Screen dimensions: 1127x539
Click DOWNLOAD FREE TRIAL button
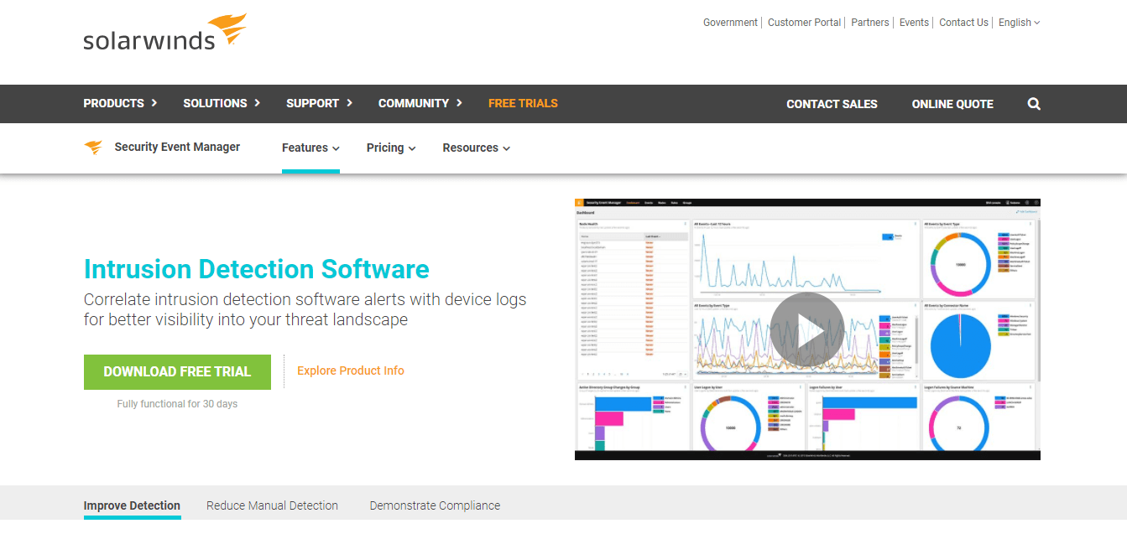[x=177, y=371]
